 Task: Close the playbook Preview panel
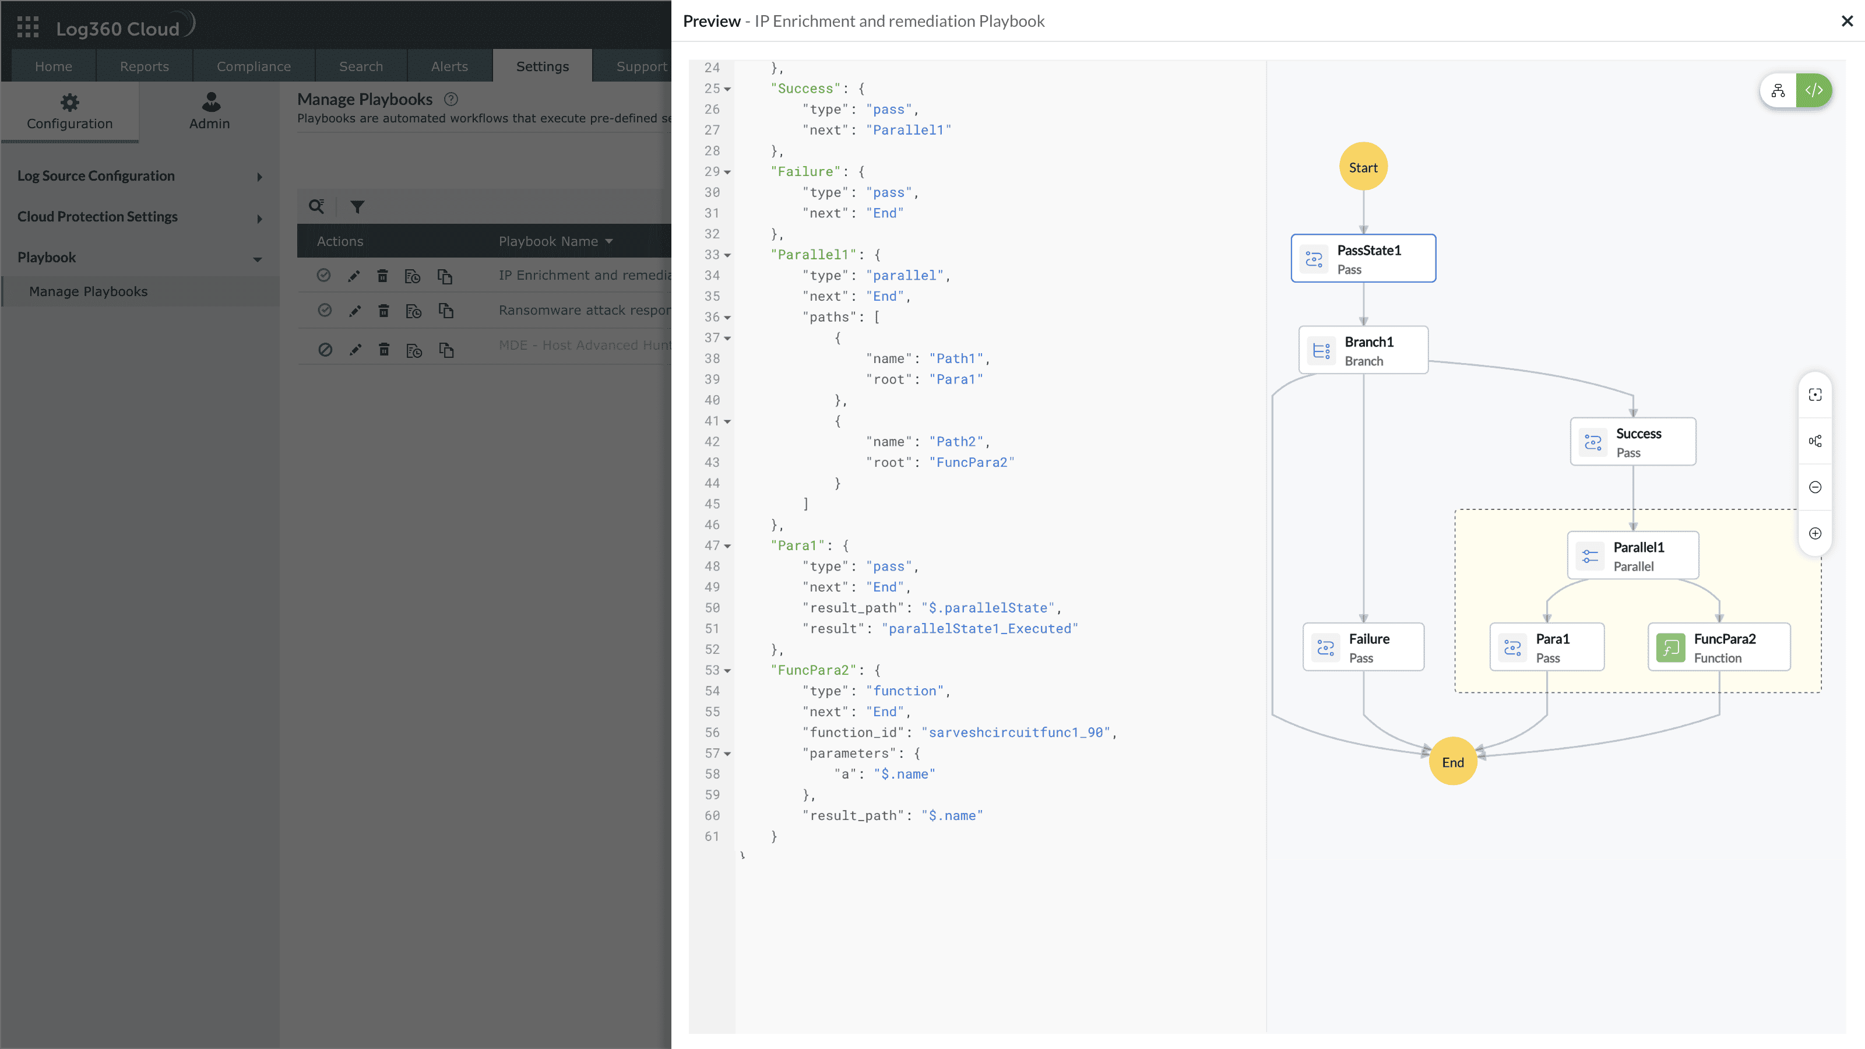(x=1847, y=21)
